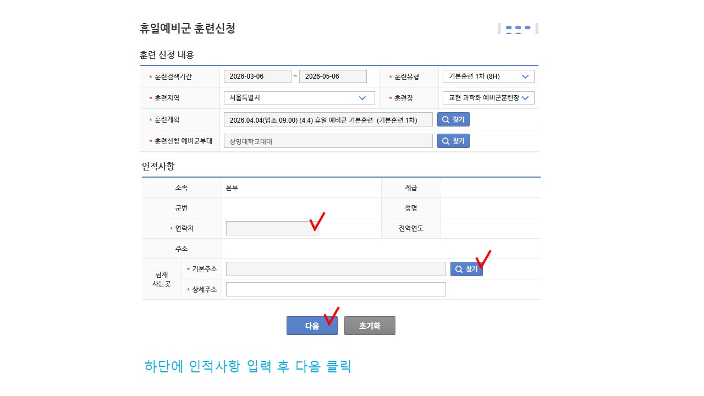Click the 훈련신청 예비군부대 field showing 상명대학교대대
The width and height of the screenshot is (704, 396).
328,141
